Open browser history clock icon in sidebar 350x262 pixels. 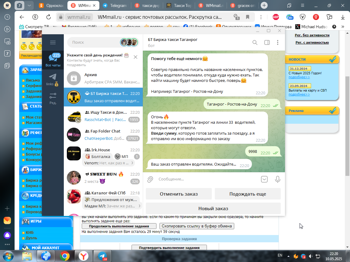click(7, 17)
